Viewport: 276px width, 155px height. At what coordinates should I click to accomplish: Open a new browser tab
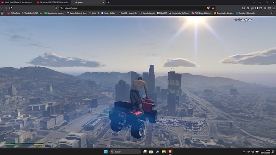click(x=109, y=2)
